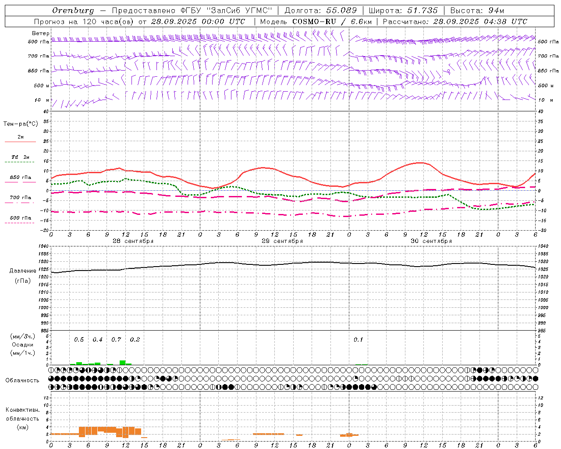Click the "0.2" precipitation amount
561x449 pixels.
click(x=135, y=340)
